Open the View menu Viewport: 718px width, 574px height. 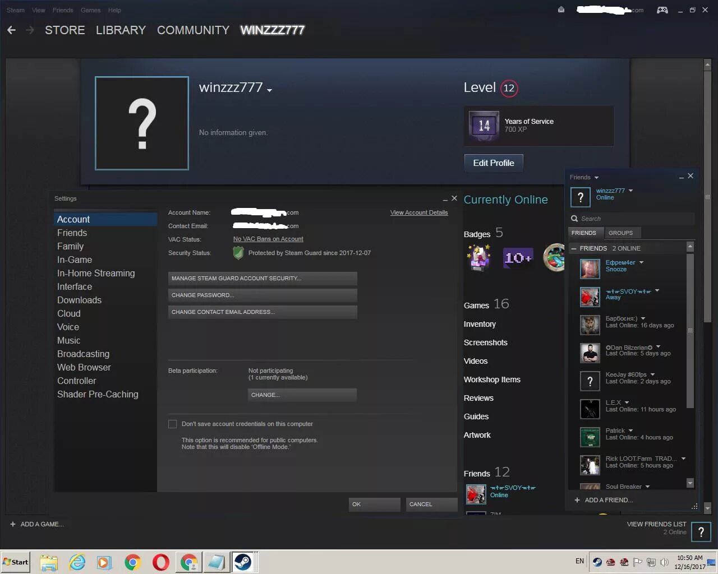click(39, 10)
